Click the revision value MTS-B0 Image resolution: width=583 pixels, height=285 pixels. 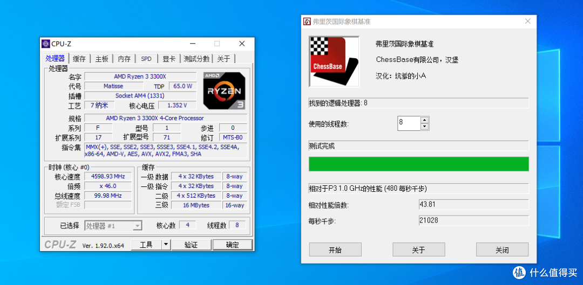coord(233,137)
